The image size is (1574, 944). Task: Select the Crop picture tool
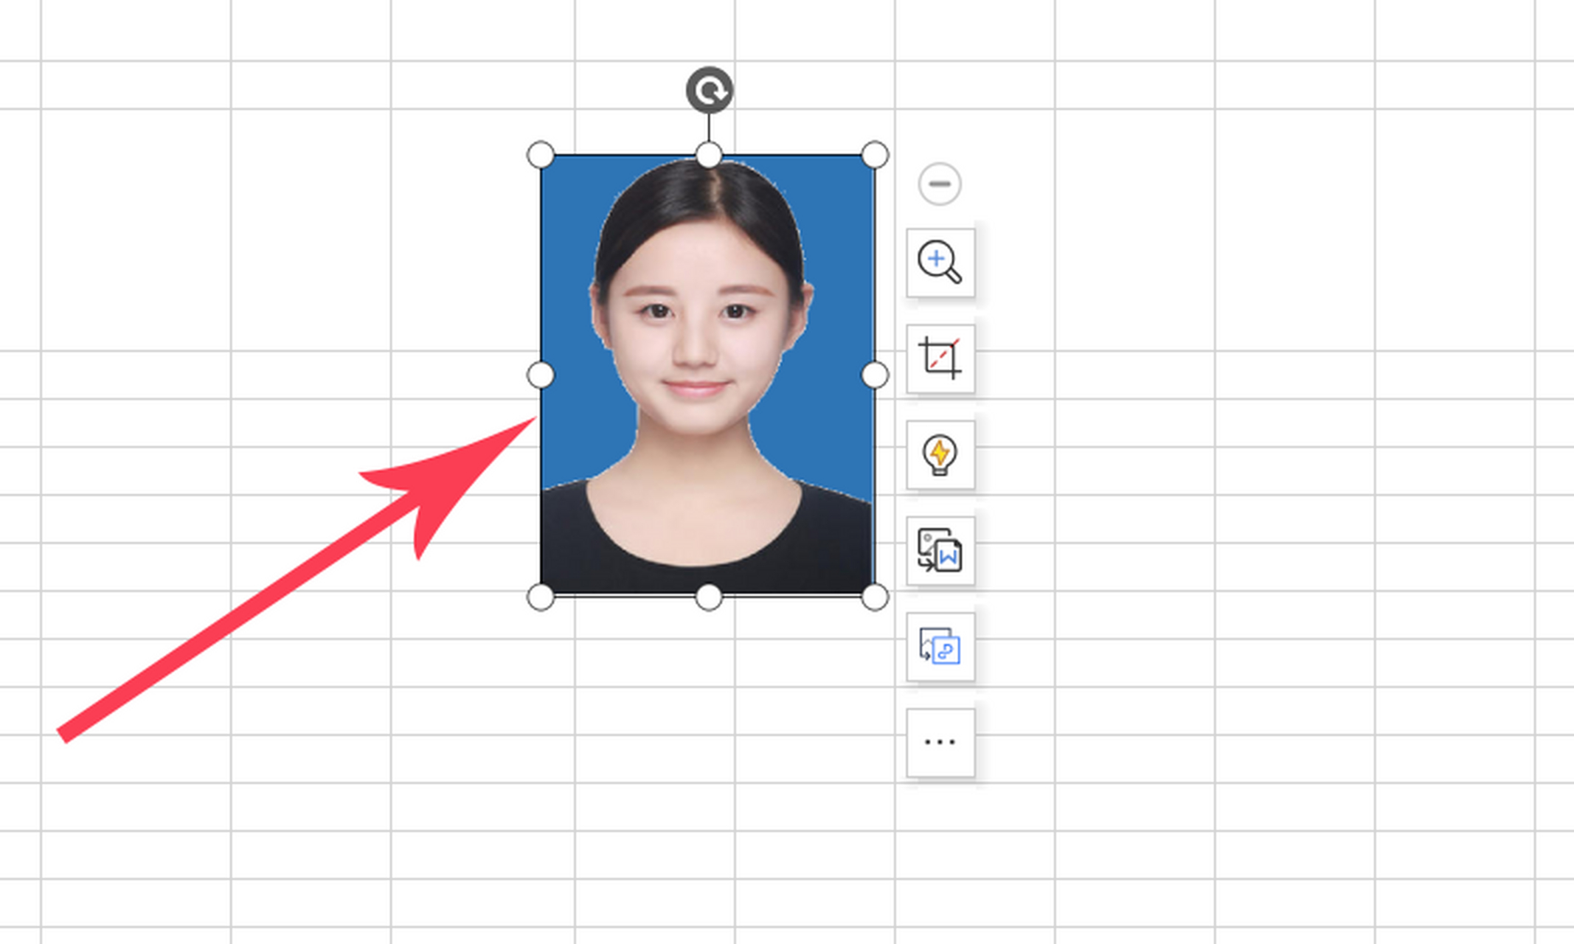(x=940, y=358)
